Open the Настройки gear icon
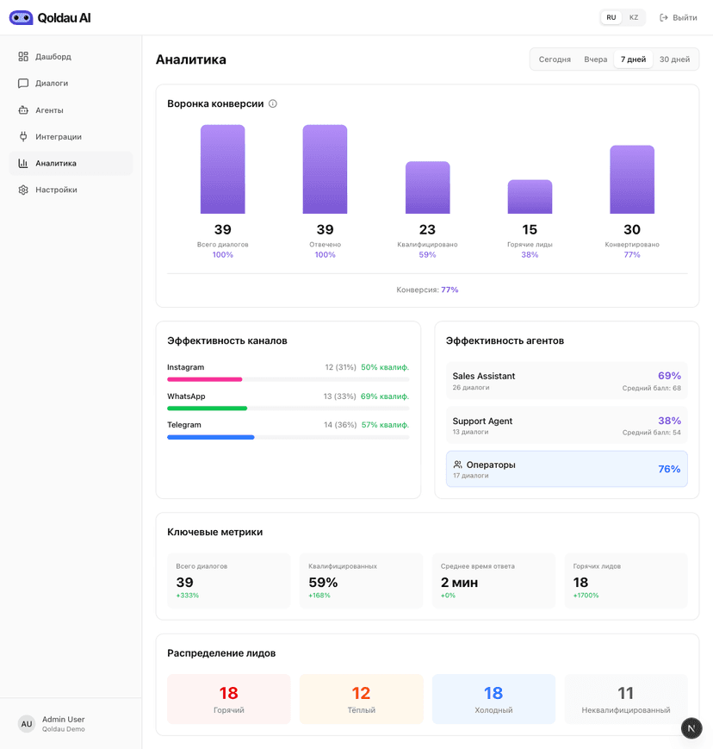 click(23, 190)
